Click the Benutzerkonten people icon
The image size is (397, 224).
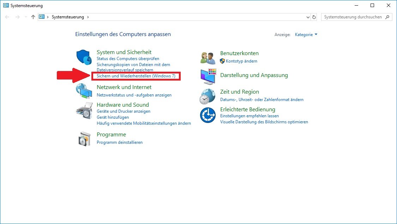pyautogui.click(x=207, y=58)
